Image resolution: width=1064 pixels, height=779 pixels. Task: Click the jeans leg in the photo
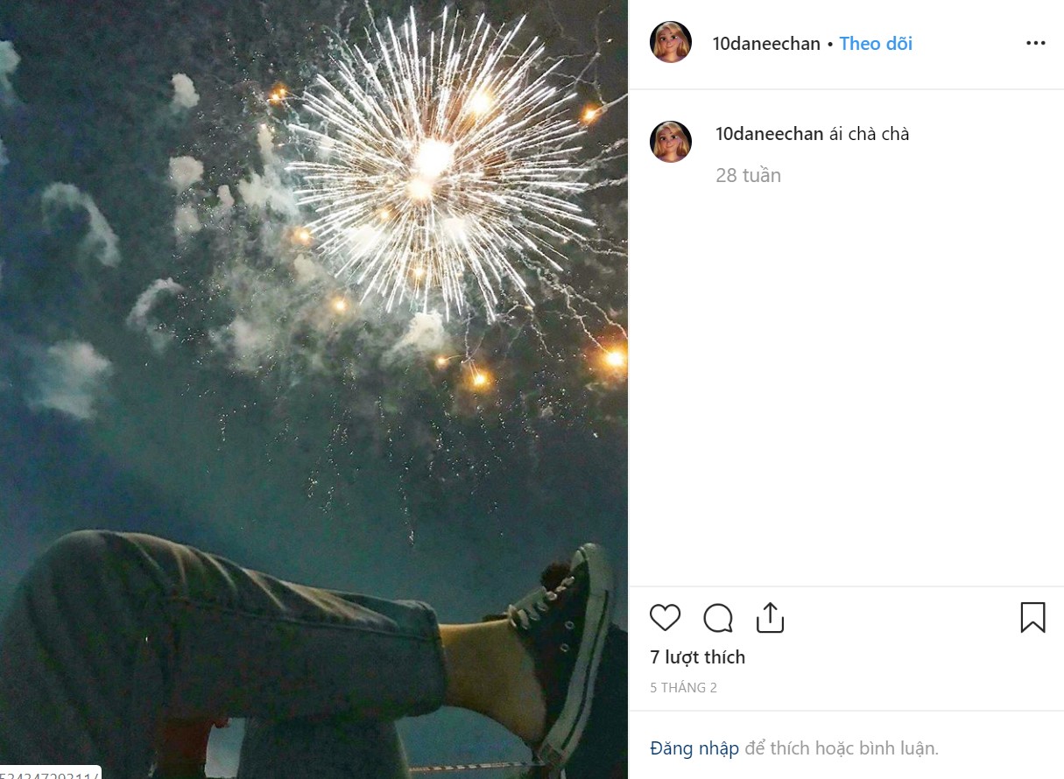219,630
